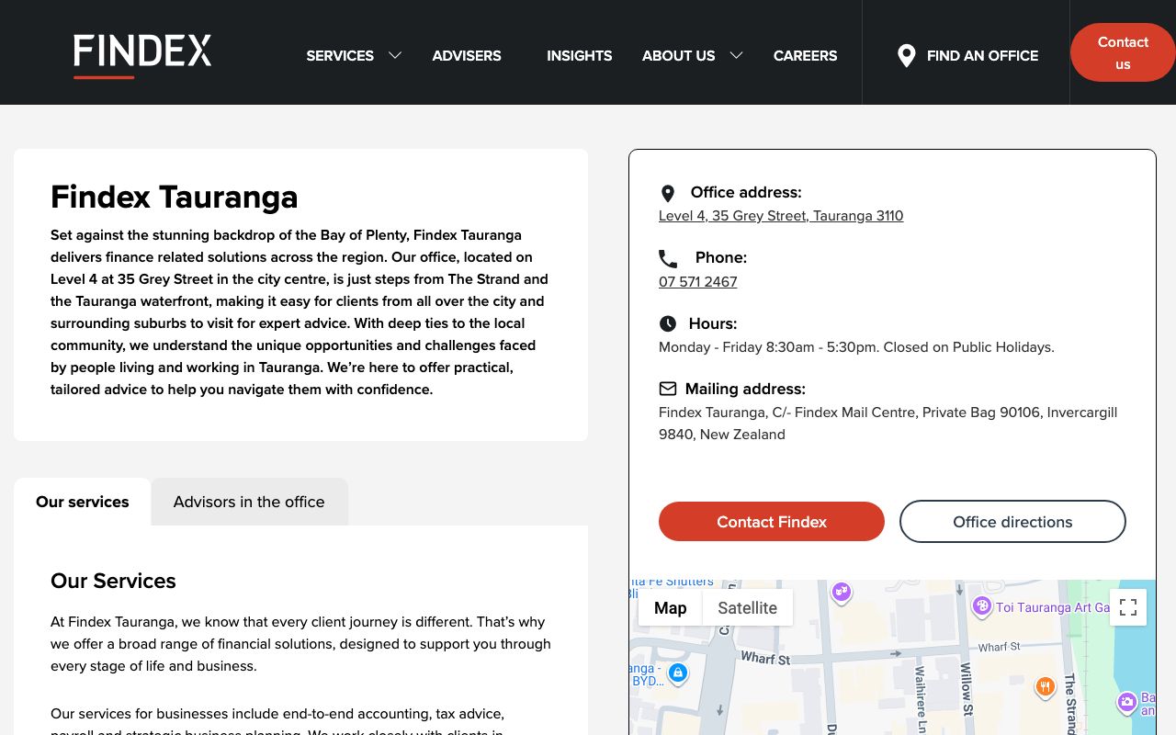Open the About Us menu item
Screen dimensions: 1176x735
[678, 55]
